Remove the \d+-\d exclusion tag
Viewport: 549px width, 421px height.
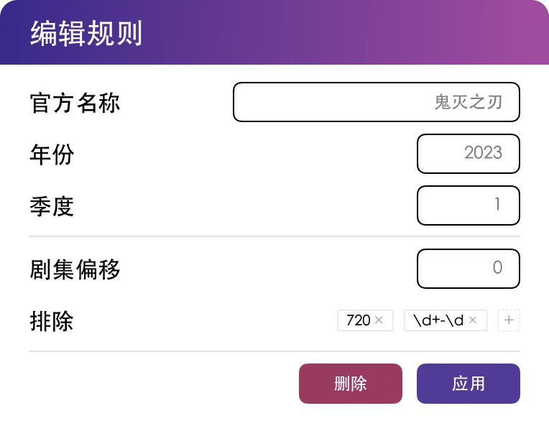click(473, 320)
